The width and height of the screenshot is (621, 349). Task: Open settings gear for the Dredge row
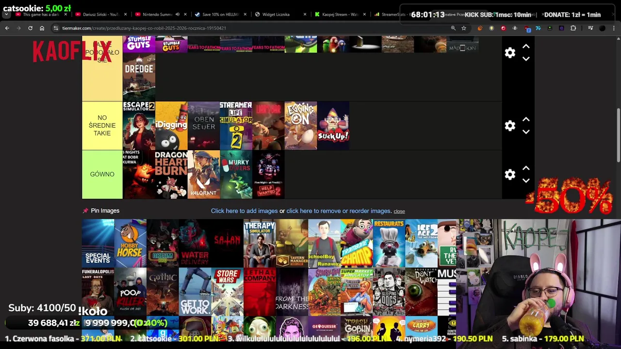click(510, 53)
